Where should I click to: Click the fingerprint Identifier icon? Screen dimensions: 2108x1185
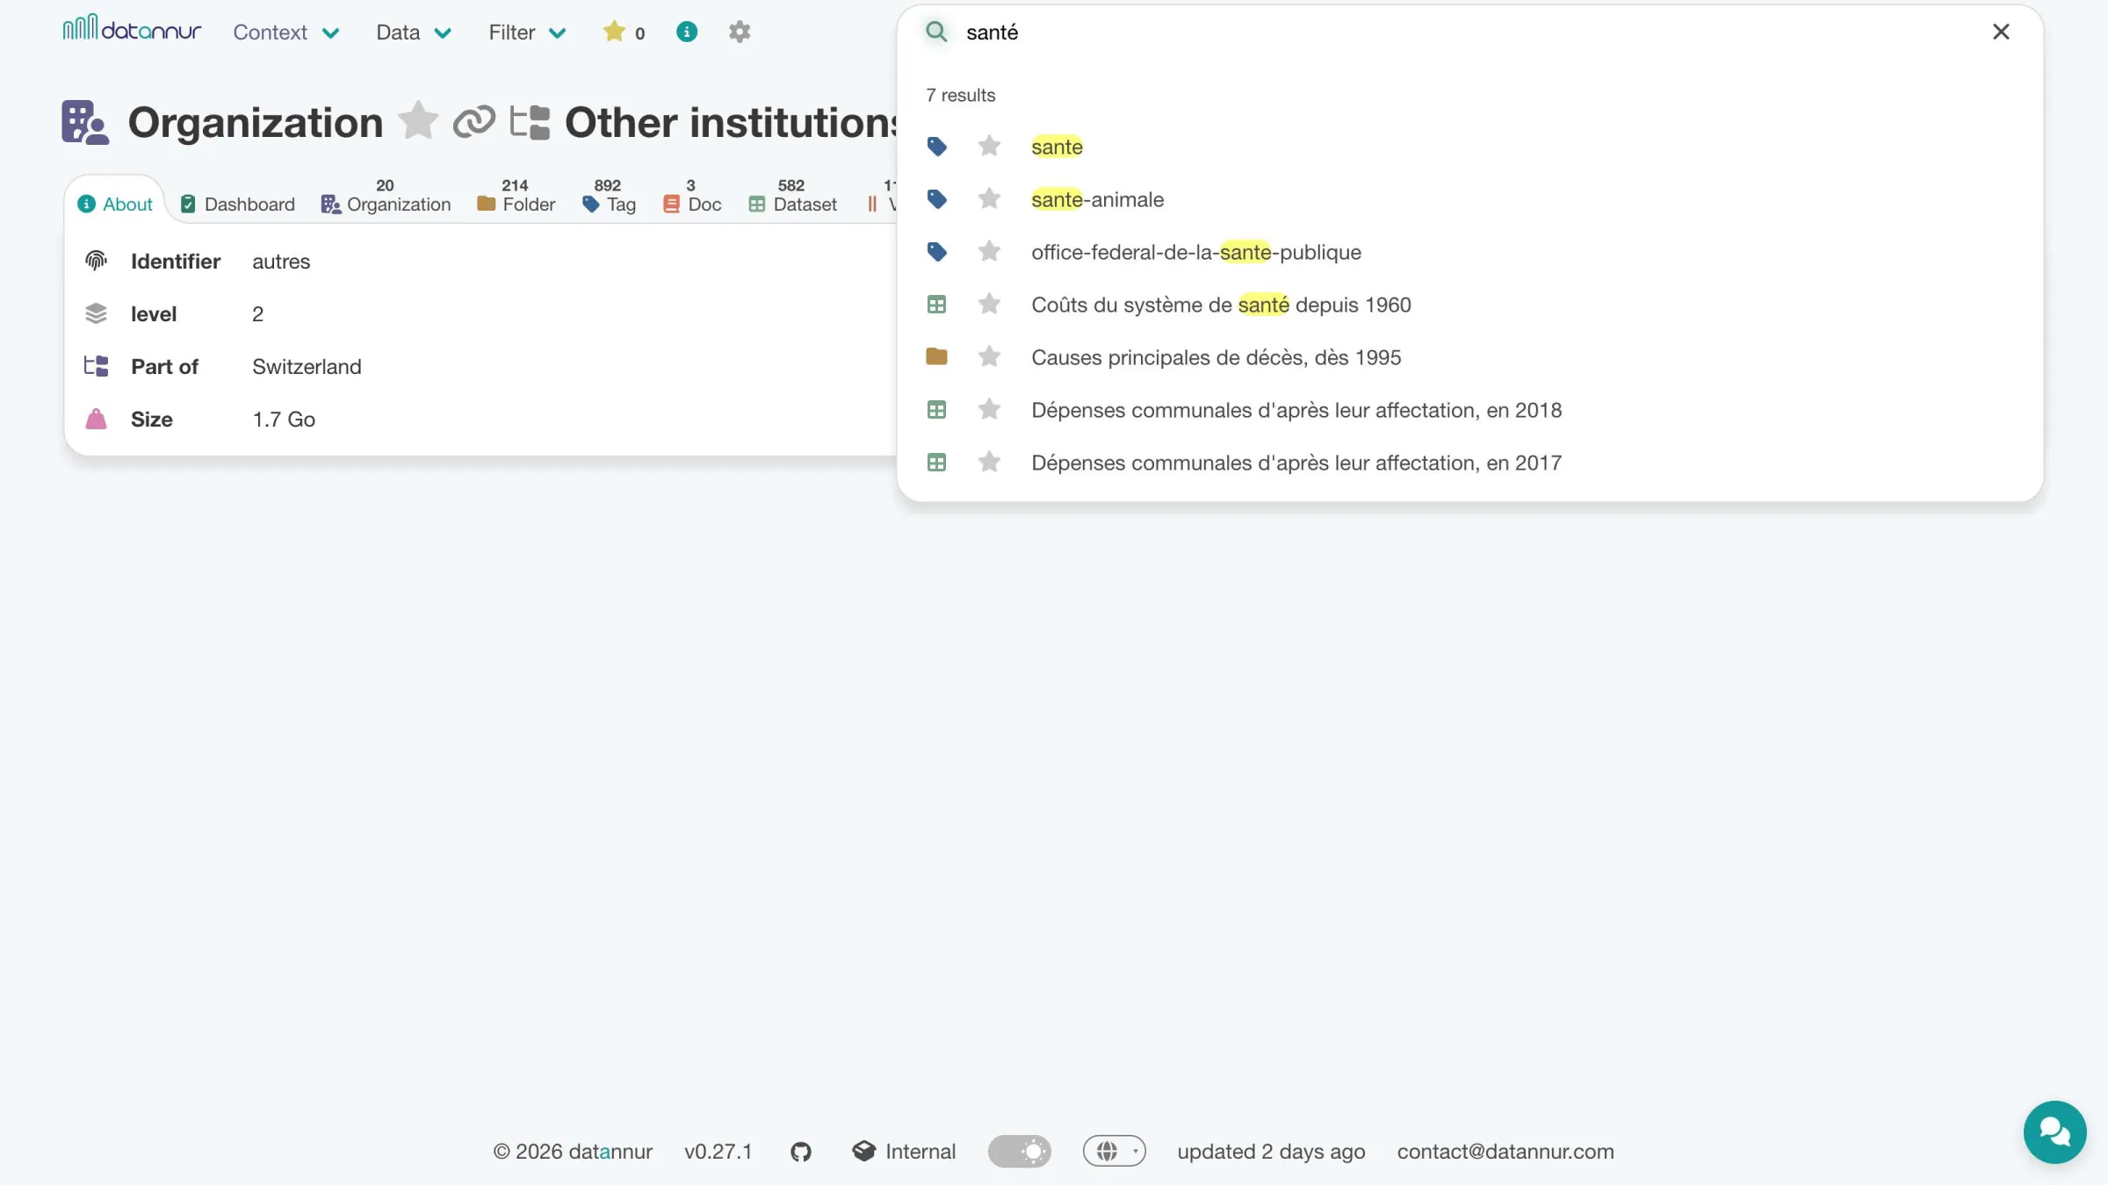pos(96,261)
